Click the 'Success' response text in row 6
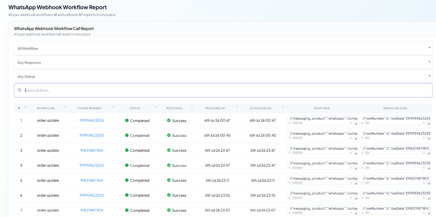The image size is (436, 217). click(x=179, y=196)
